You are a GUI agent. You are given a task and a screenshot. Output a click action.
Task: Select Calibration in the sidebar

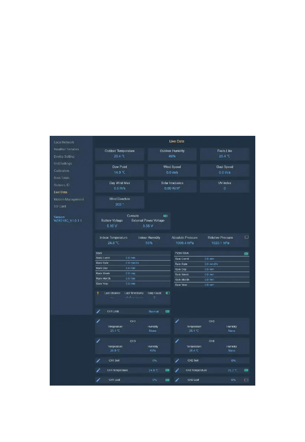(x=62, y=171)
